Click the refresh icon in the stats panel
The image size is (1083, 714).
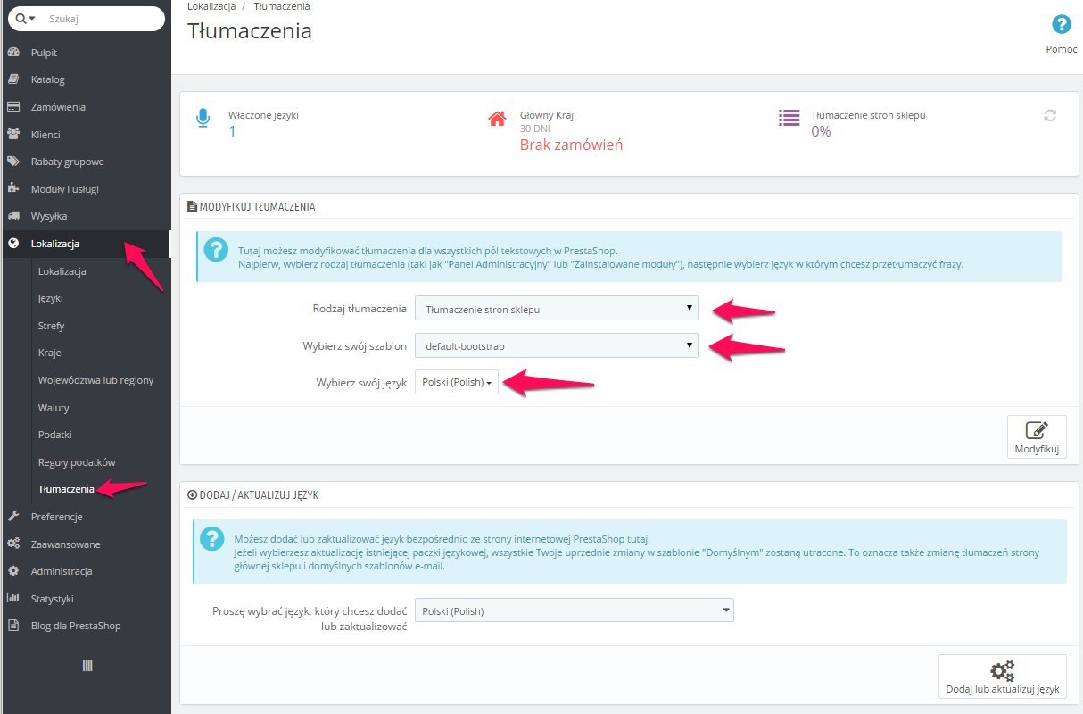coord(1050,115)
